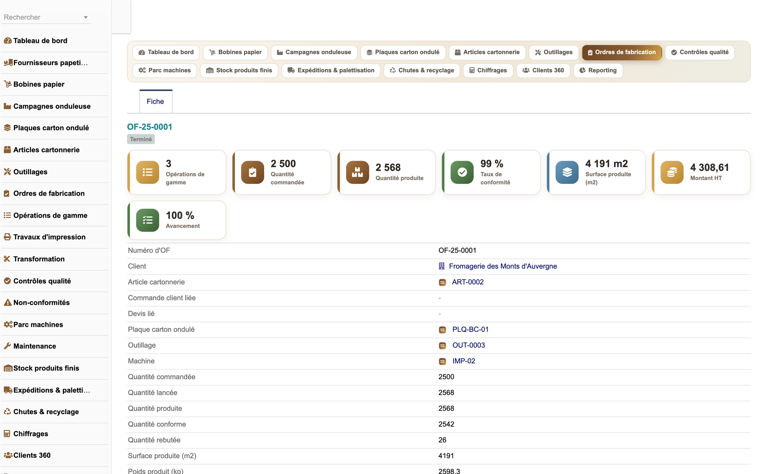Screen dimensions: 767x474
Task: Click the Bobines papier sidebar icon
Action: (7, 84)
